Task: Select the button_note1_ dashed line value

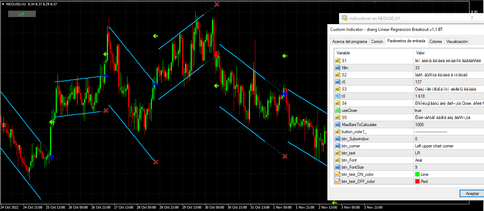Action: pyautogui.click(x=431, y=132)
